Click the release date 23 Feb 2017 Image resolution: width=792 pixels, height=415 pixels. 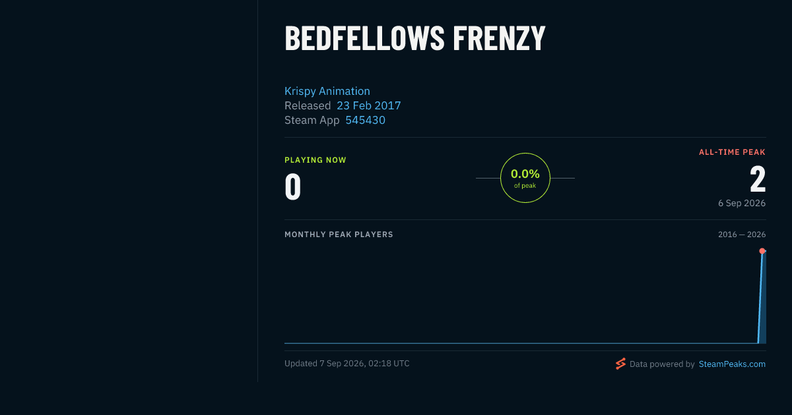[369, 105]
